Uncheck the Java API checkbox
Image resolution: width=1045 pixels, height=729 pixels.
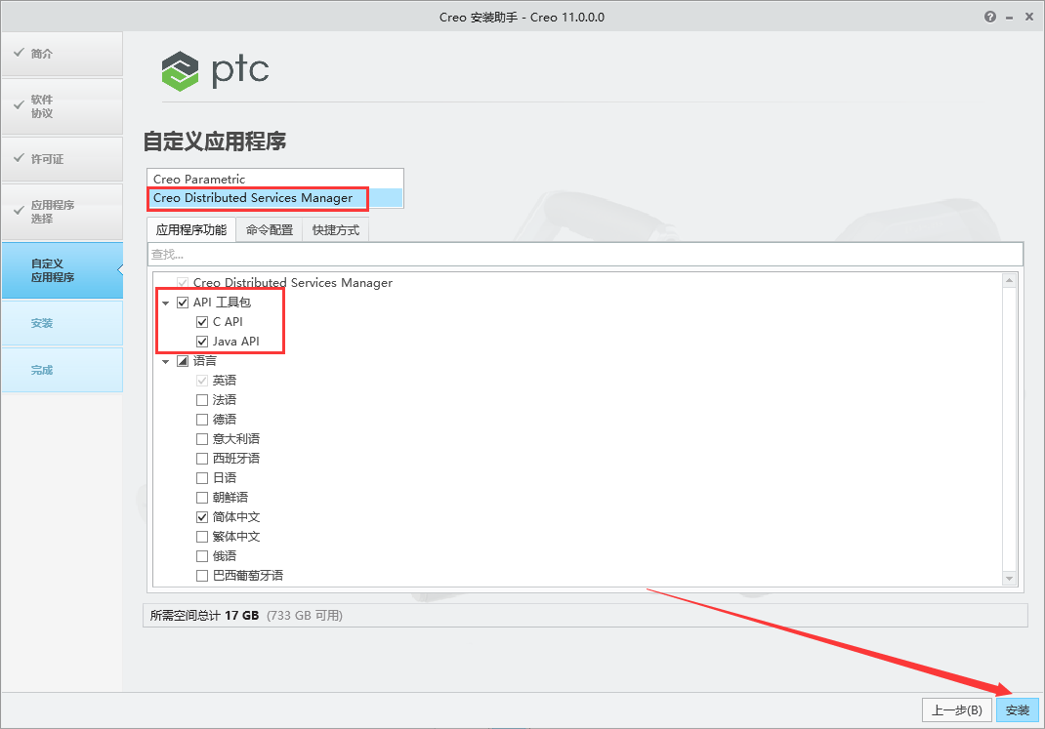(x=202, y=341)
